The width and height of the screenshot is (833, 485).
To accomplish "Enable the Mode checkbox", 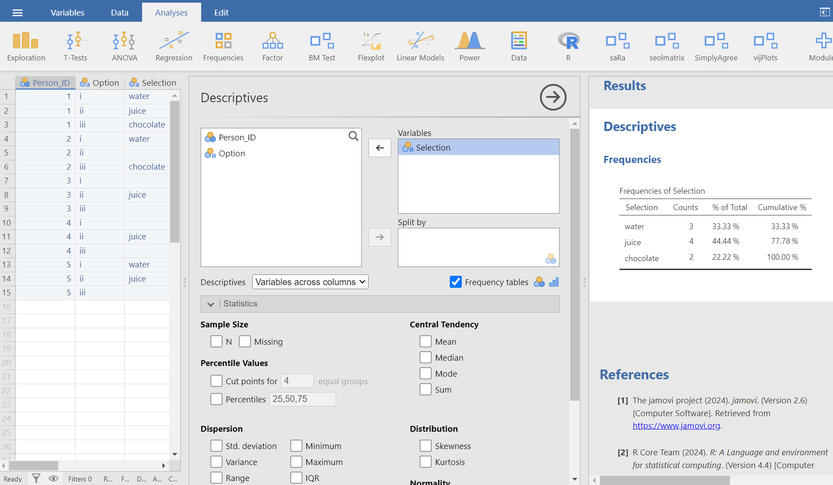I will point(425,374).
